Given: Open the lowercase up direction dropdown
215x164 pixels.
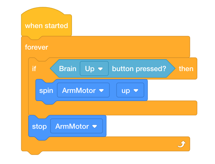Looking at the screenshot, I should coord(130,90).
